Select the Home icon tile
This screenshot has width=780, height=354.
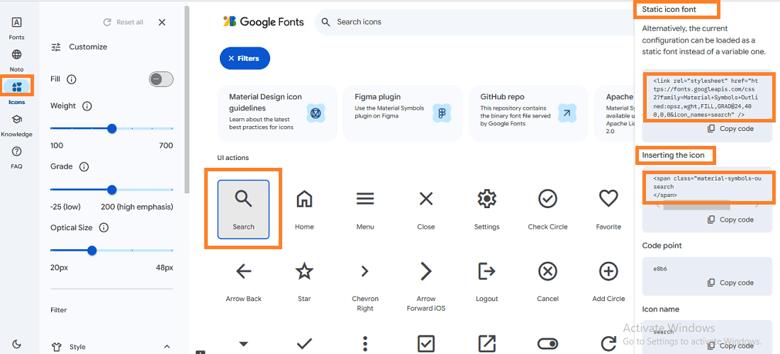[x=304, y=209]
